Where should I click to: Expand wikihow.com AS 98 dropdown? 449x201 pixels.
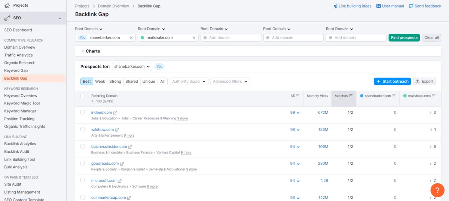coord(295,130)
